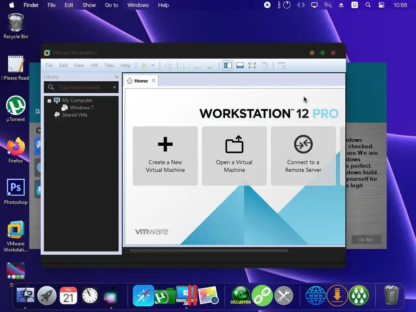416x312 pixels.
Task: Toggle the Show Library sidebar button
Action: pyautogui.click(x=228, y=65)
